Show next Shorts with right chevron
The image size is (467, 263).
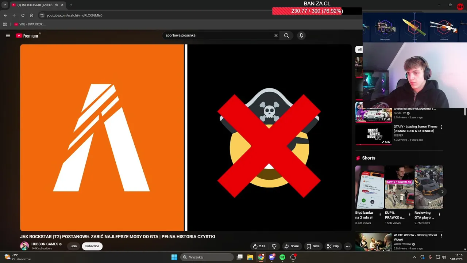[442, 191]
